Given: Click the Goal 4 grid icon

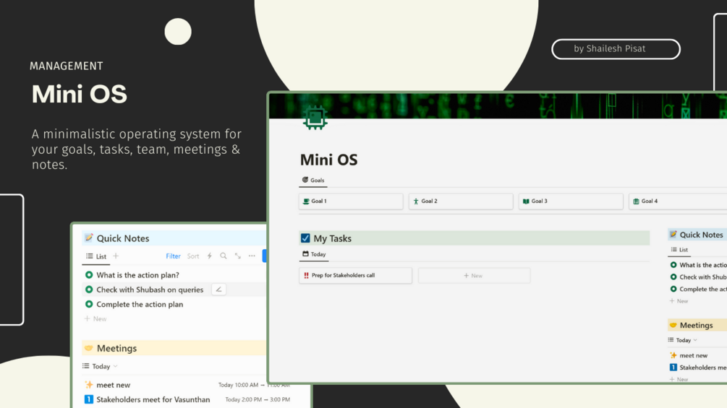Looking at the screenshot, I should click(x=636, y=201).
